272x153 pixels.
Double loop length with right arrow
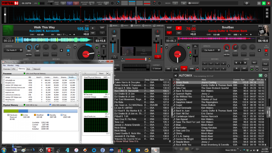click(x=245, y=63)
